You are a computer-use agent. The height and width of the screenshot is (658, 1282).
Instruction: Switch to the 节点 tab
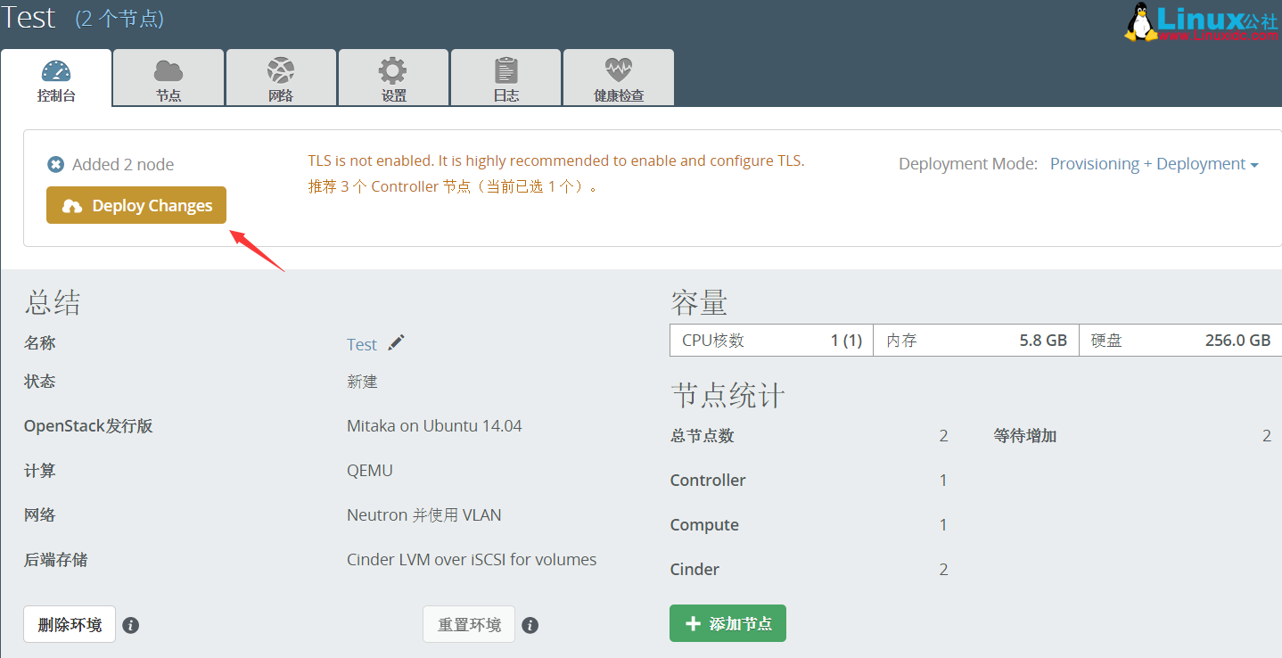pyautogui.click(x=168, y=78)
